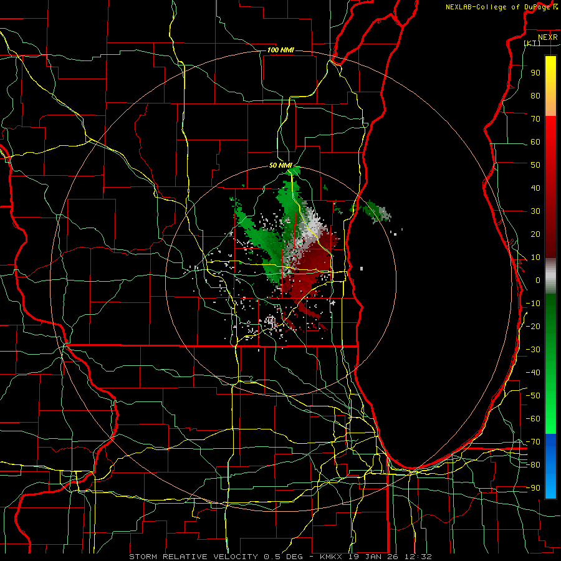Click the 40 value on the velocity scale
The image size is (561, 561).
(535, 188)
